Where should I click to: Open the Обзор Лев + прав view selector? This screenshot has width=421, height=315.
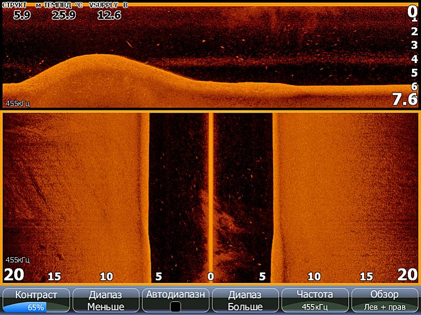[x=385, y=300]
